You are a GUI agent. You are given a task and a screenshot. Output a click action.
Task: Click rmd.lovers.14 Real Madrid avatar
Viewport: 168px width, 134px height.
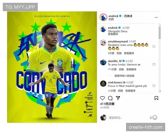click(103, 83)
